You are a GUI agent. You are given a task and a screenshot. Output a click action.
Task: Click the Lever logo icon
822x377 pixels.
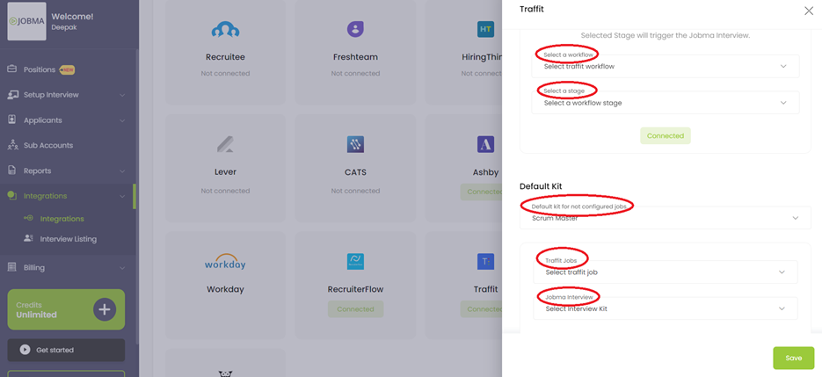225,144
